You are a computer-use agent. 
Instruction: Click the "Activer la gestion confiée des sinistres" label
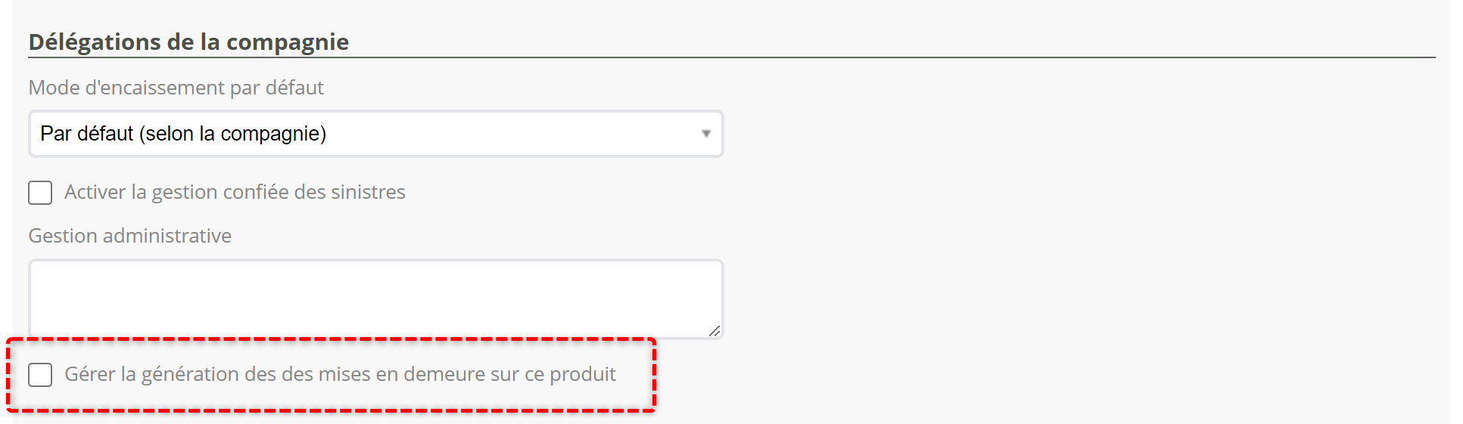click(x=235, y=192)
